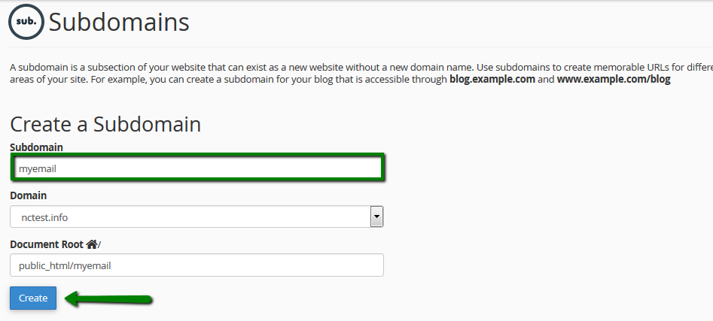The width and height of the screenshot is (713, 321).
Task: Focus the Document Root field "public_html/myemail"
Action: coord(197,265)
